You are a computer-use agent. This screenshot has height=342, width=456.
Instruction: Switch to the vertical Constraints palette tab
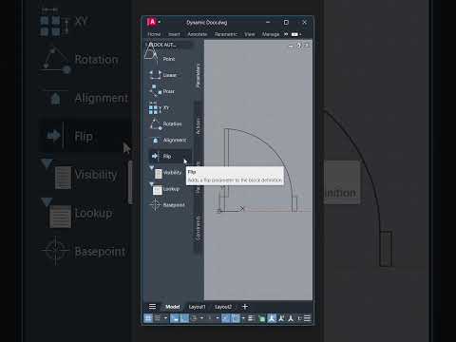coord(199,229)
